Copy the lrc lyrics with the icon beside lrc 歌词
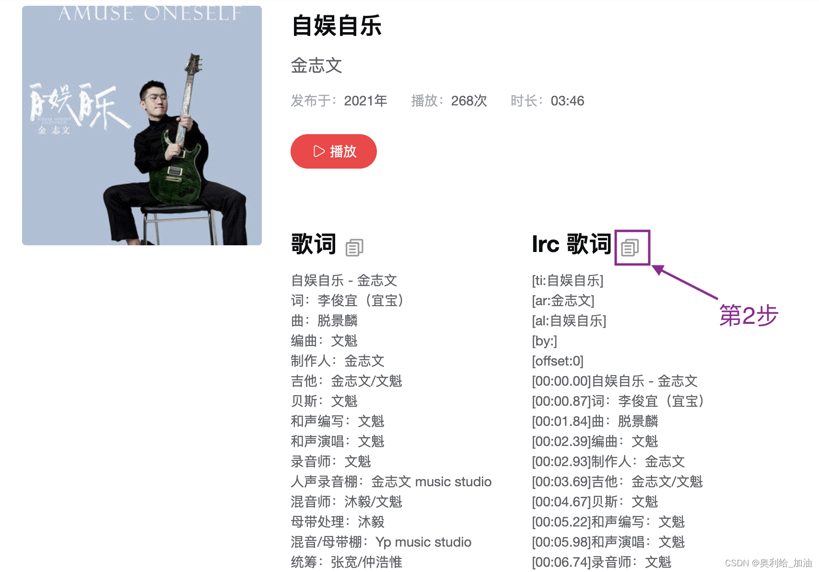Screen dimensions: 819x572 [630, 247]
